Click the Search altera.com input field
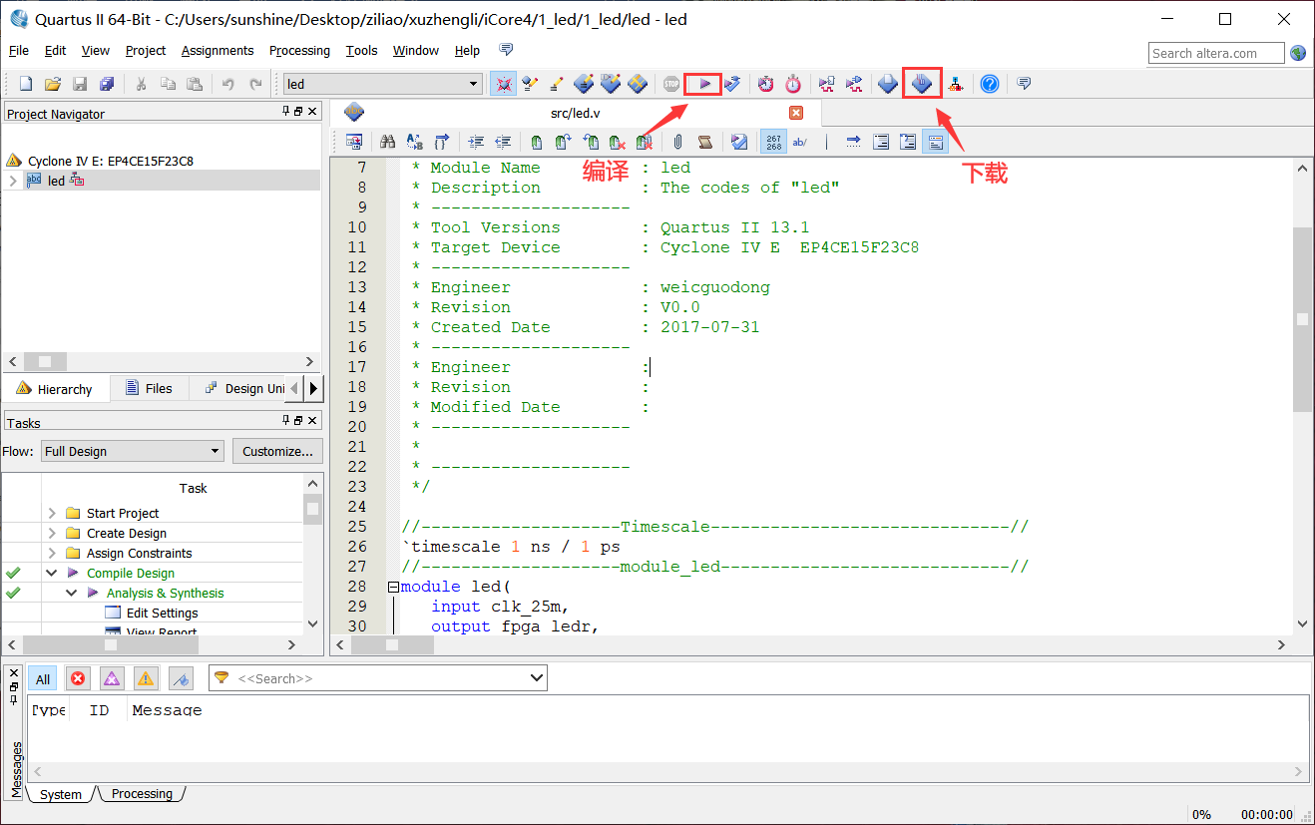Screen dimensions: 1315x825 pyautogui.click(x=1215, y=53)
